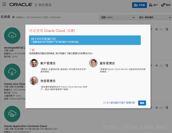This screenshot has height=133, width=172.
Task: Click the Oracle logo
Action: [21, 4]
